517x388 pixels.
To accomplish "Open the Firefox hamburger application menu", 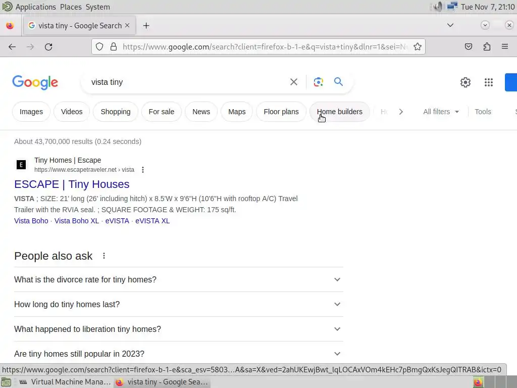I will (x=505, y=46).
